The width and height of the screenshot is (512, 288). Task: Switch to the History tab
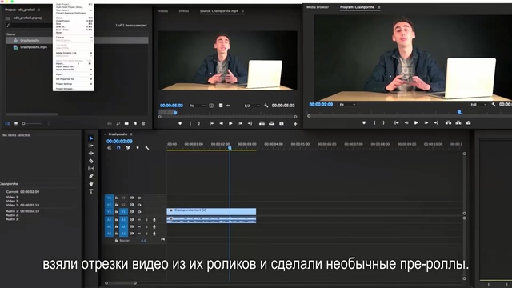pyautogui.click(x=162, y=11)
